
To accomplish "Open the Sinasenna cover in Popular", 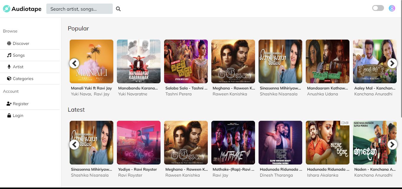I will coord(280,61).
